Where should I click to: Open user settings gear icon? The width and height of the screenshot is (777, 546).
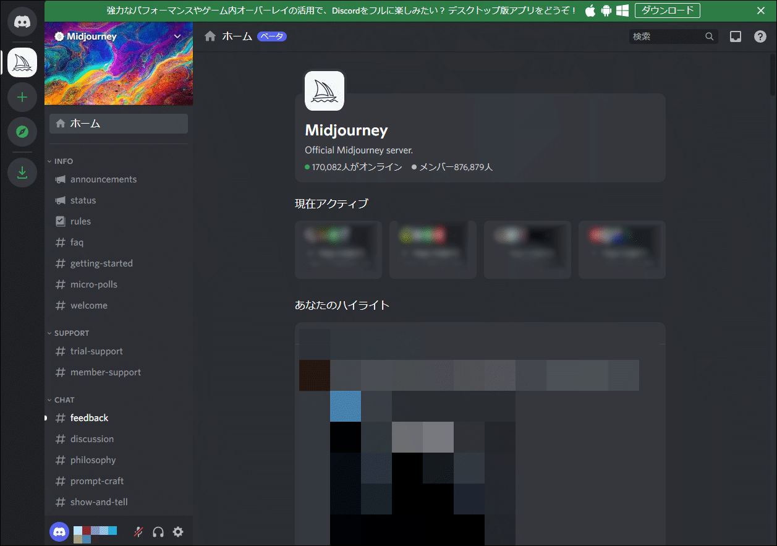click(178, 532)
